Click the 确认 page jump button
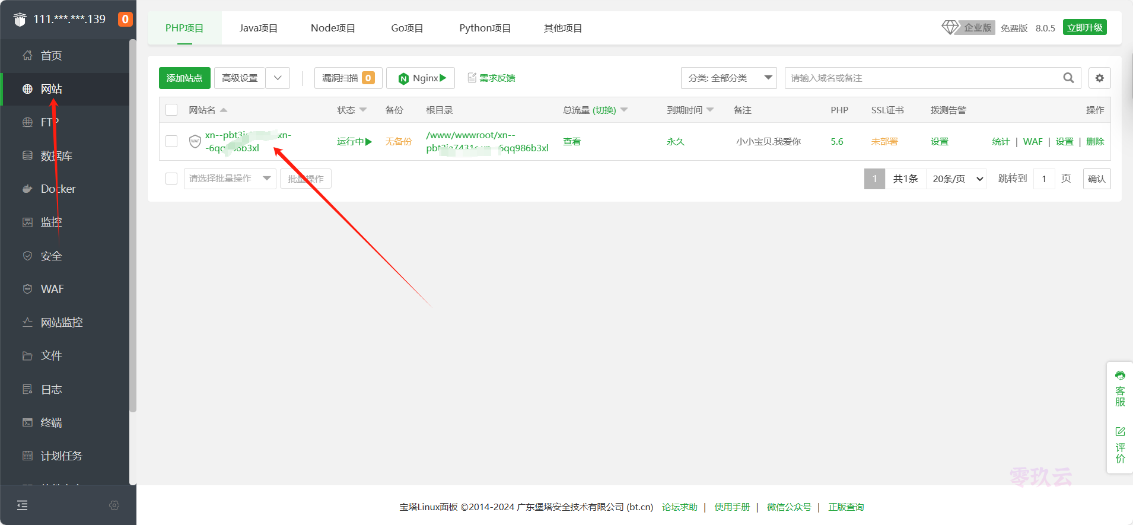Viewport: 1133px width, 525px height. (1096, 179)
